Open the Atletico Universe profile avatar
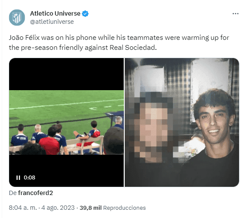The image size is (246, 218). (17, 17)
